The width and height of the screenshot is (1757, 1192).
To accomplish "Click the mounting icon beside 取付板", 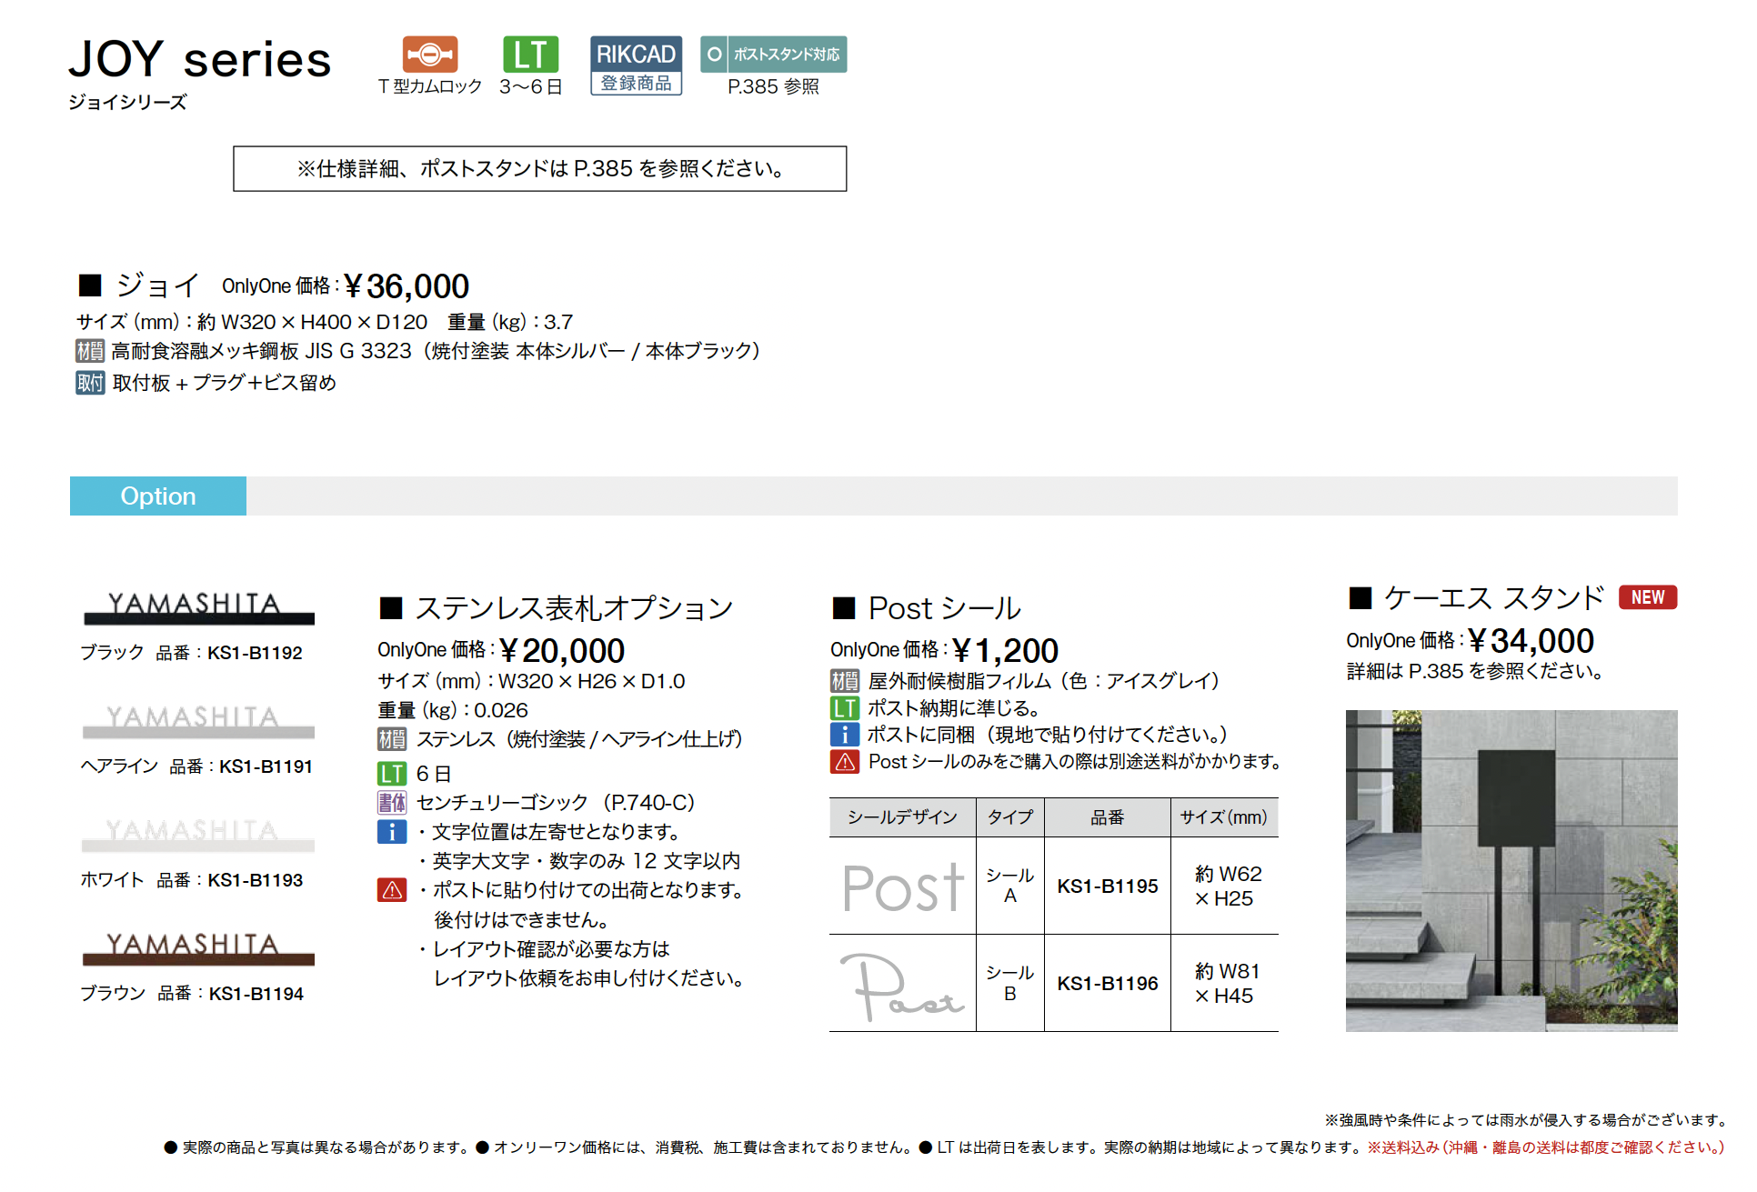I will (89, 383).
